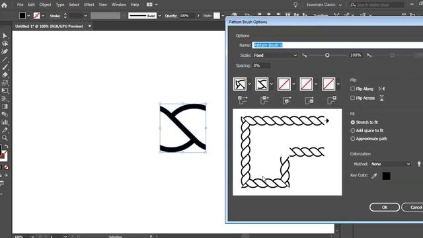Image resolution: width=423 pixels, height=238 pixels.
Task: Confirm brush with OK button
Action: (385, 207)
